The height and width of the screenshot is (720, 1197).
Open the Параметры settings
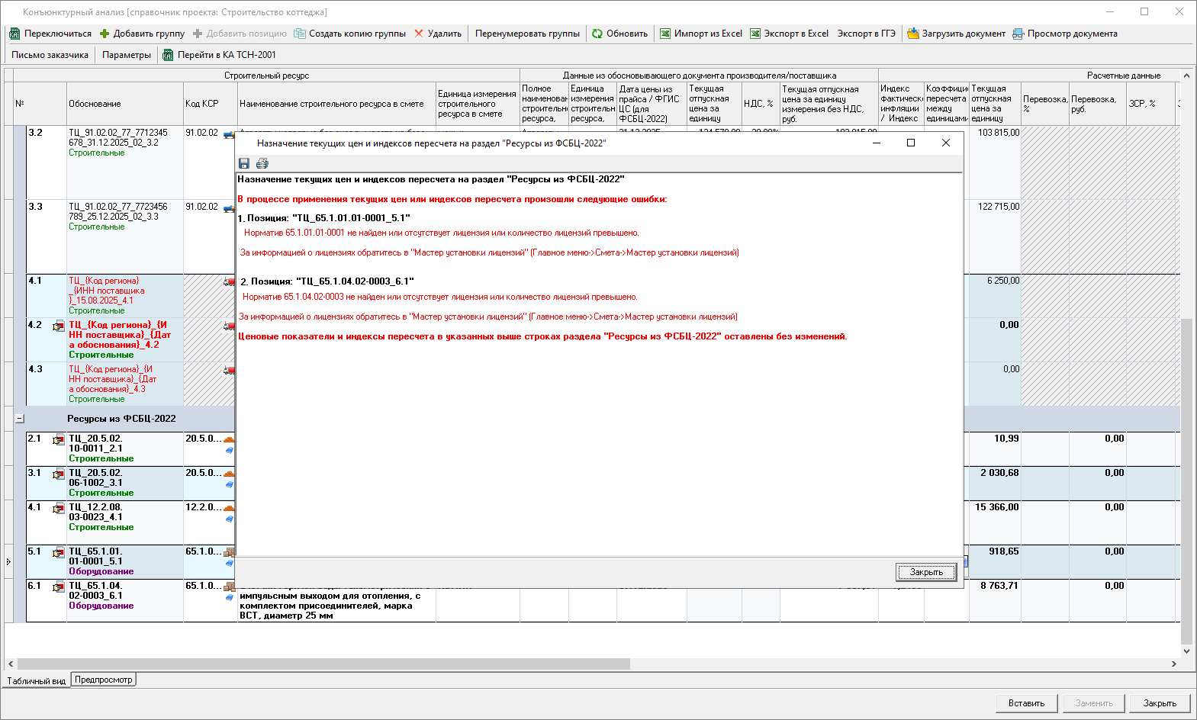[x=127, y=55]
